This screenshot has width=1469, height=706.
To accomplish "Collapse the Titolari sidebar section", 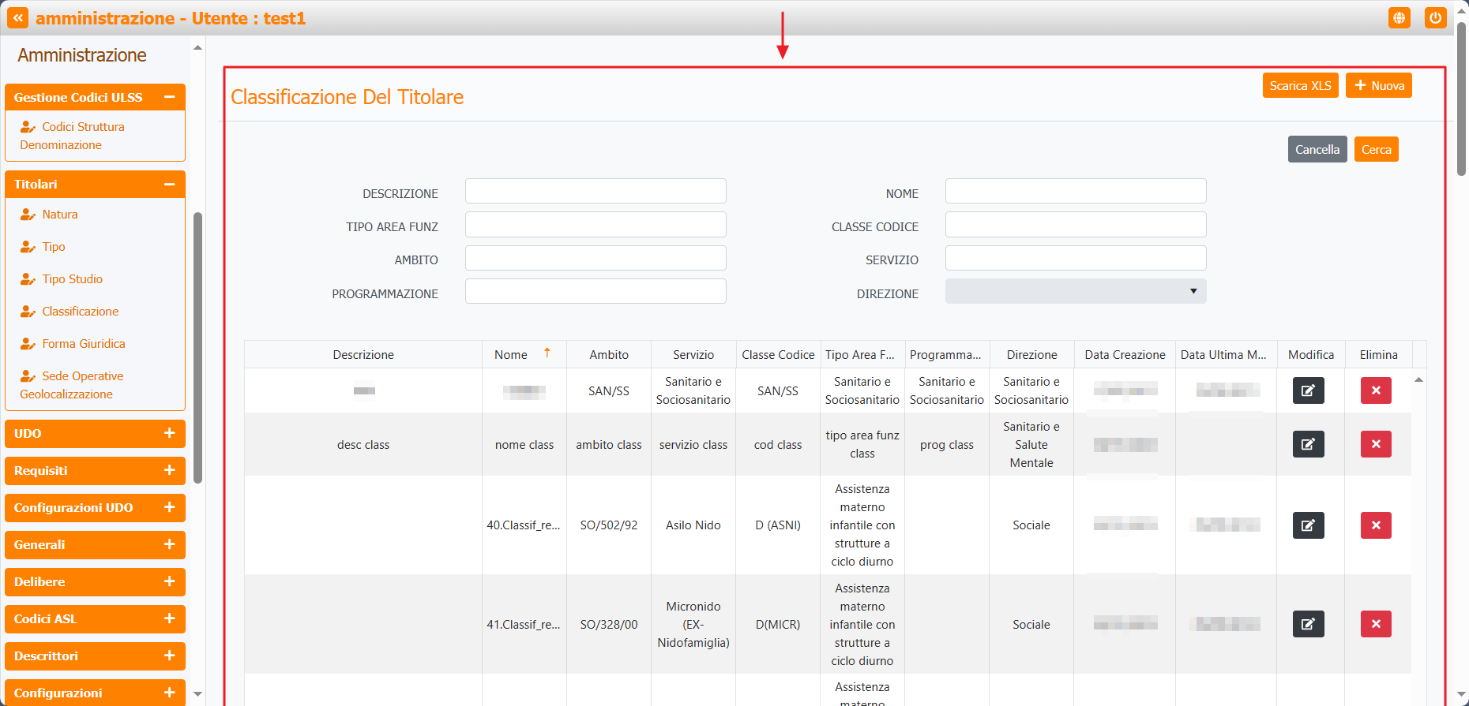I will tap(169, 185).
